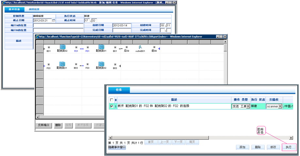The width and height of the screenshot is (300, 156).
Task: Click the 端口A的位置 input field
Action: (x=58, y=25)
